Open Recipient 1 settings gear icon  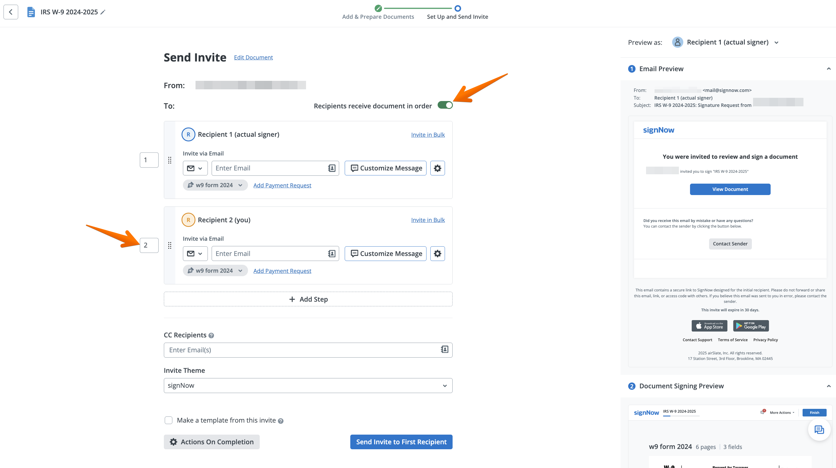tap(437, 168)
